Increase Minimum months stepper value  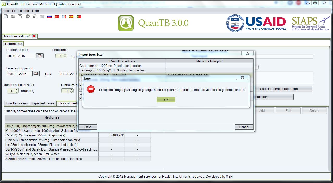tap(71, 90)
